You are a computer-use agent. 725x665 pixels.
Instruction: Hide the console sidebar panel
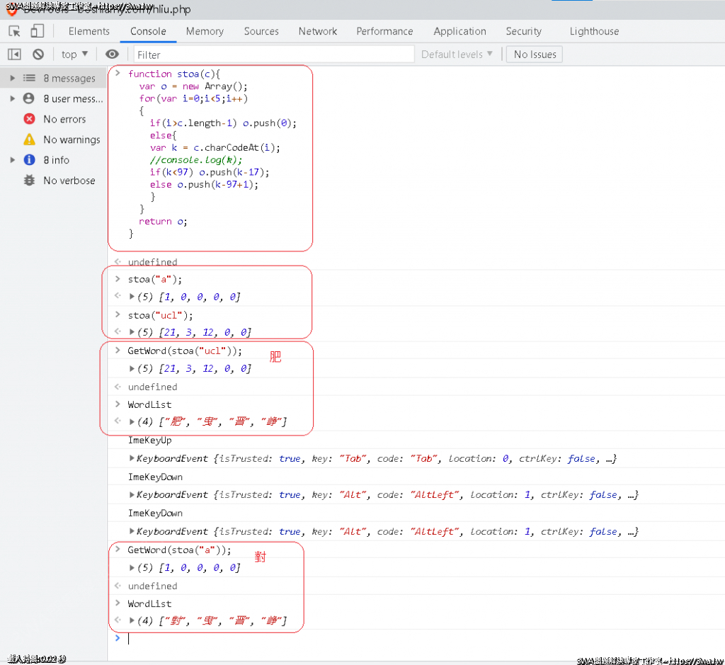point(15,55)
